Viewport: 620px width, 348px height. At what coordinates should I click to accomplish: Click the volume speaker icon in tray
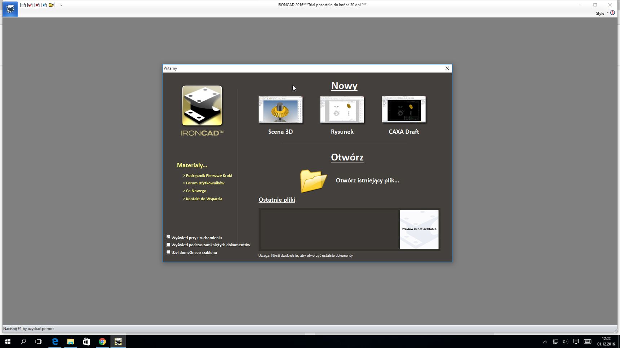coord(565,342)
